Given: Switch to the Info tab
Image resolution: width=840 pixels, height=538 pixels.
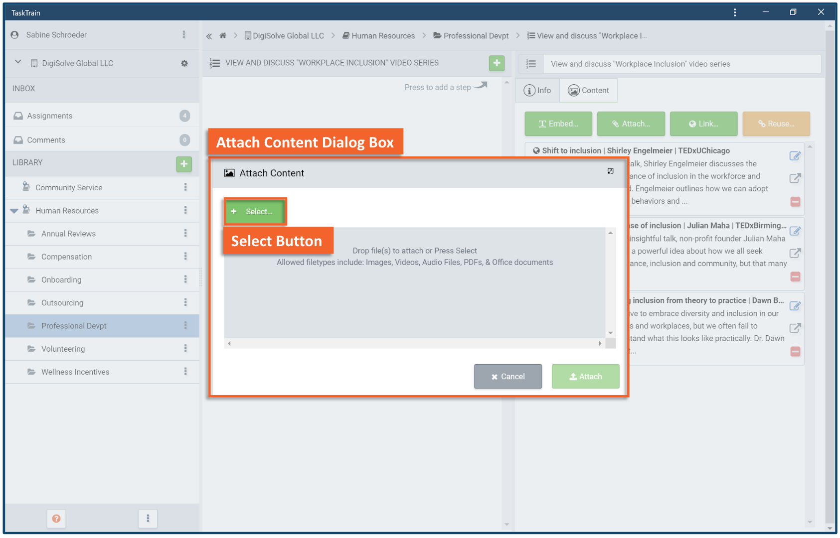Looking at the screenshot, I should click(537, 90).
